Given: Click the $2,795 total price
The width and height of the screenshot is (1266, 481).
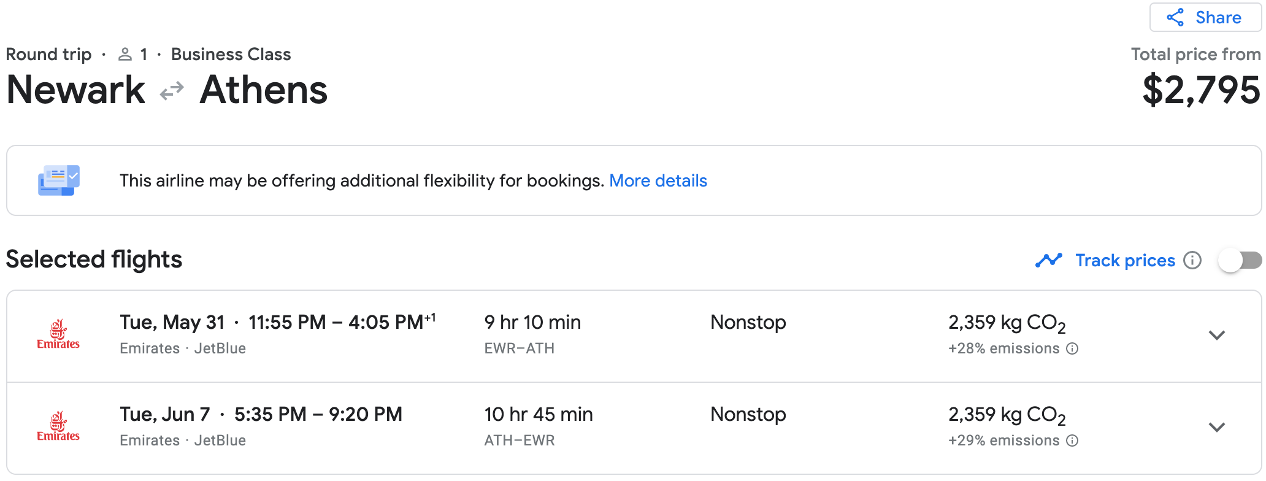Looking at the screenshot, I should (1201, 90).
